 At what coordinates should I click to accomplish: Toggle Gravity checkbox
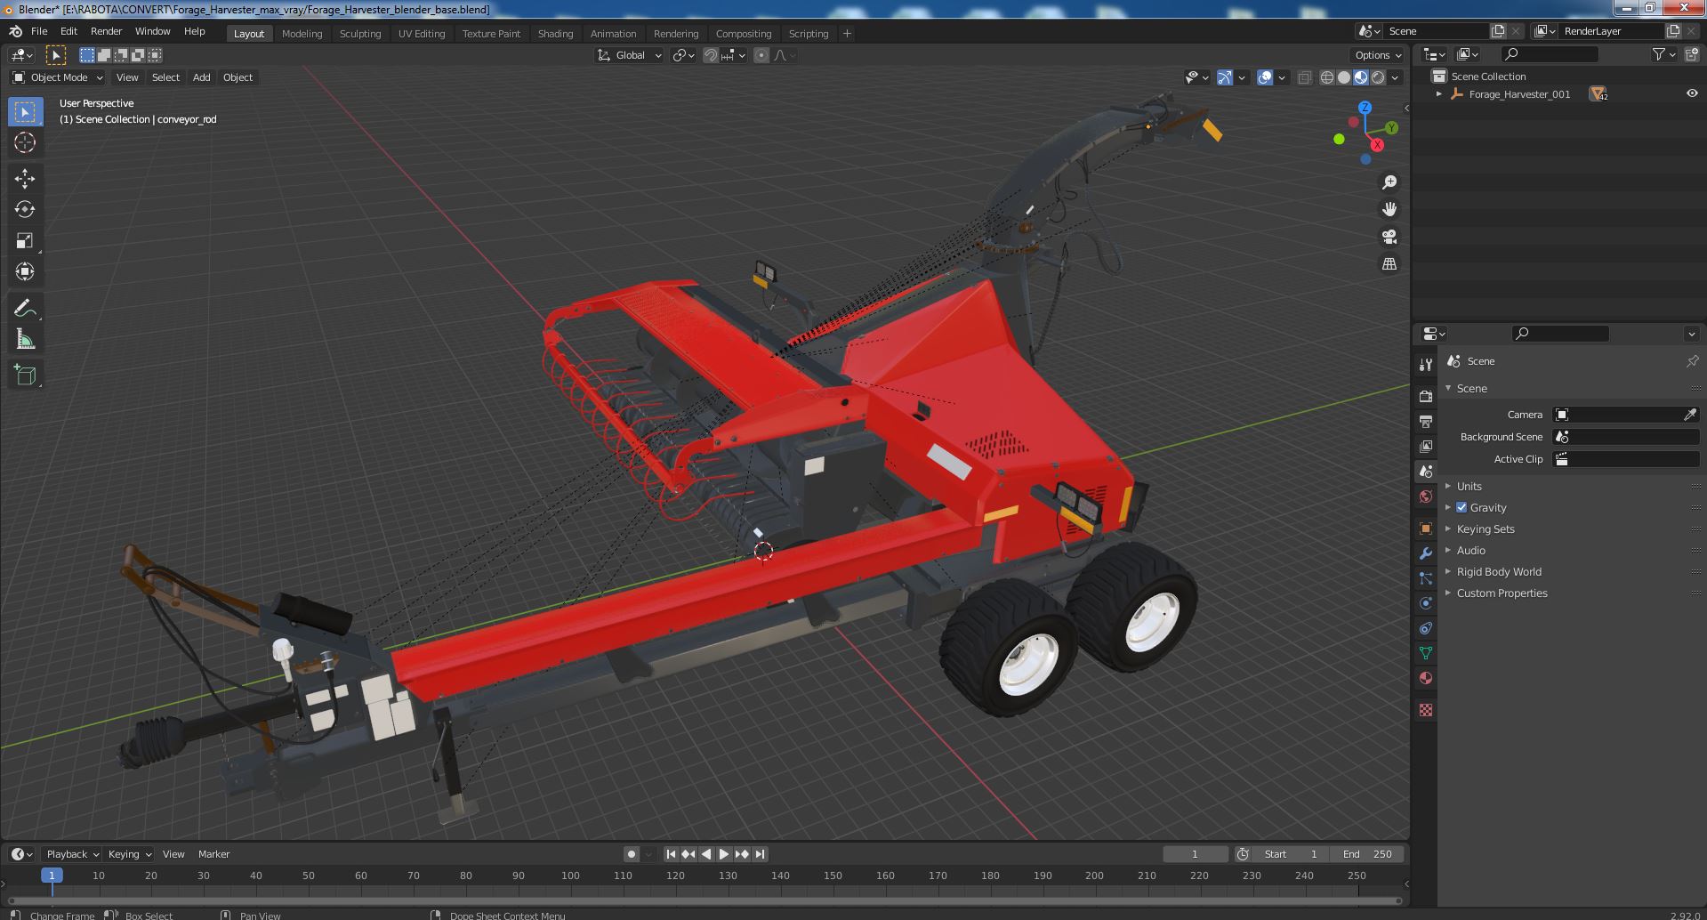tap(1461, 507)
